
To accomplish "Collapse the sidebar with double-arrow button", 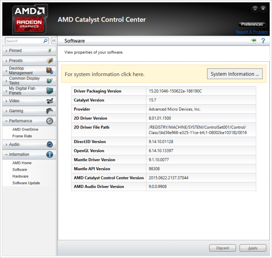I will pos(54,41).
